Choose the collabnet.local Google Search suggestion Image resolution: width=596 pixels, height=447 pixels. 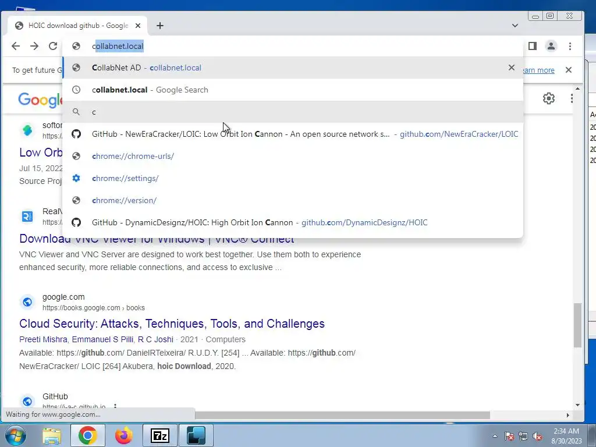[293, 90]
